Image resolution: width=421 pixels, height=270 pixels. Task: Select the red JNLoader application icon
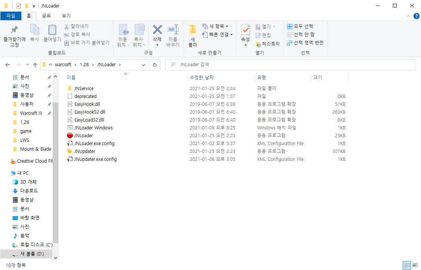click(x=70, y=135)
